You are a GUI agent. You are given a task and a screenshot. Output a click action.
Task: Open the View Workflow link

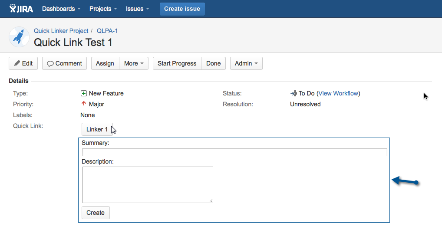(x=339, y=93)
